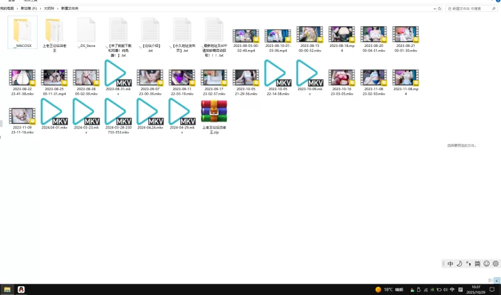Select MKV file 2024.04-01.mkv
The width and height of the screenshot is (501, 295).
[54, 114]
